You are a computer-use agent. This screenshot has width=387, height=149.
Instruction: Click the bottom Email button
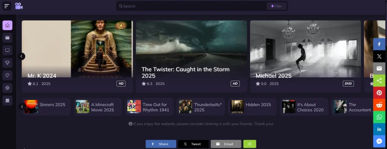(x=226, y=144)
